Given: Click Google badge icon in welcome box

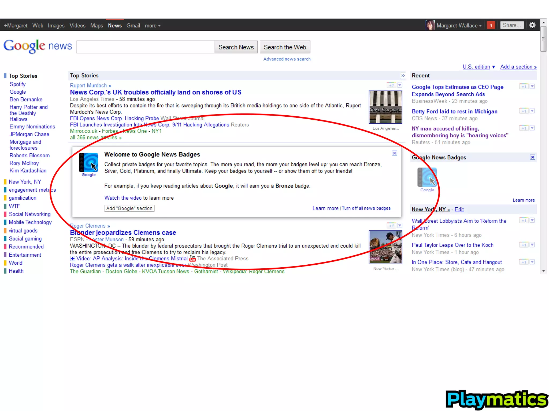Looking at the screenshot, I should pos(88,162).
